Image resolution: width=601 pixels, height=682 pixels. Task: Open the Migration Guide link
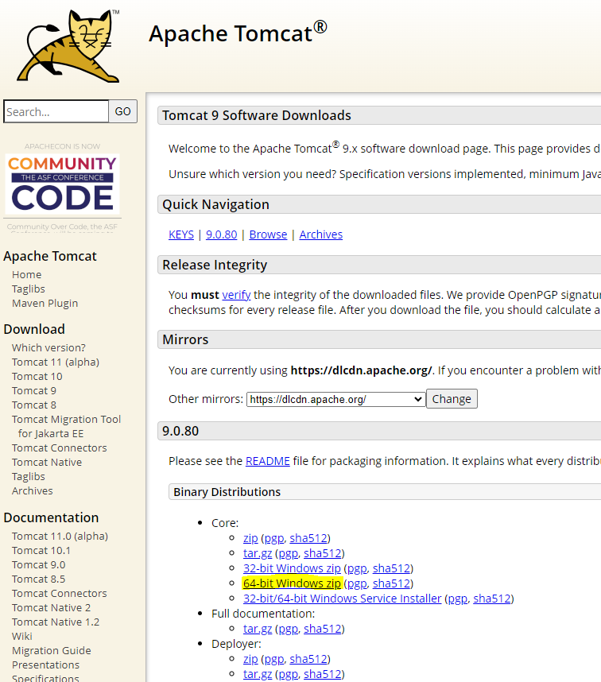click(x=52, y=651)
